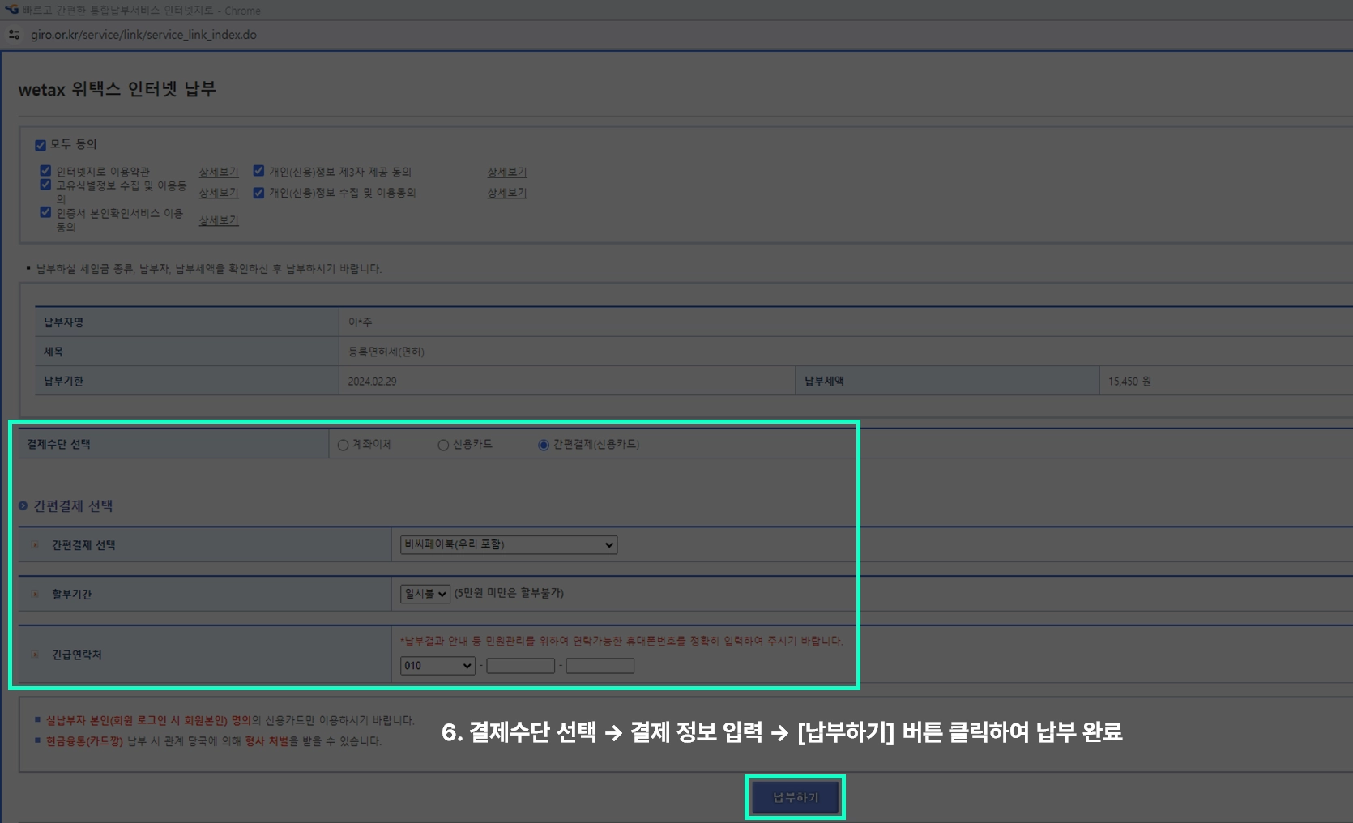Open the 비씨페이북(우리 포함) dropdown
The width and height of the screenshot is (1353, 823).
pos(509,544)
